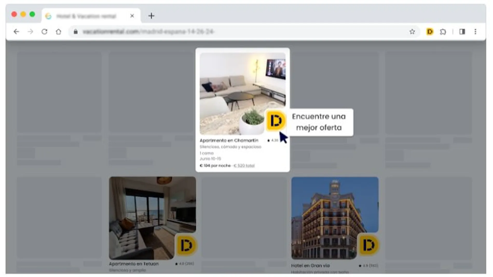The image size is (493, 277).
Task: Go back using the browser back arrow
Action: click(x=16, y=32)
